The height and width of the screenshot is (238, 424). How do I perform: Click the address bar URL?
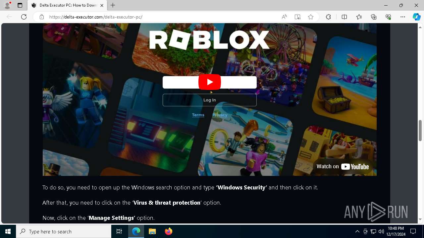coord(96,17)
